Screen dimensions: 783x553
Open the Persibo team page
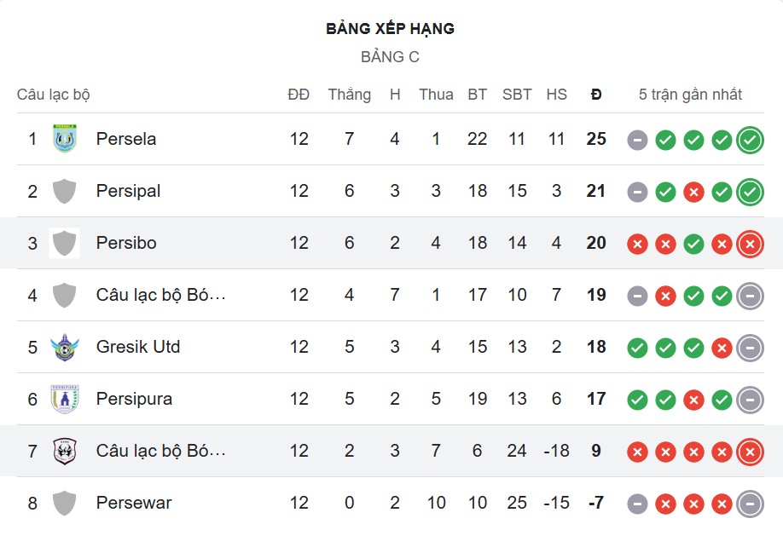pyautogui.click(x=126, y=243)
